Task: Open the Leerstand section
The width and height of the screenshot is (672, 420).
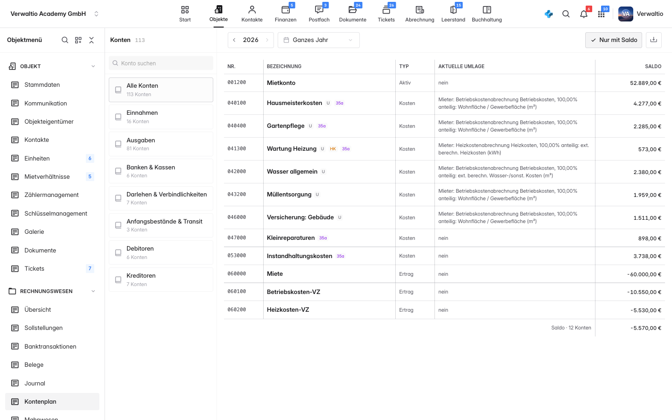Action: point(454,14)
